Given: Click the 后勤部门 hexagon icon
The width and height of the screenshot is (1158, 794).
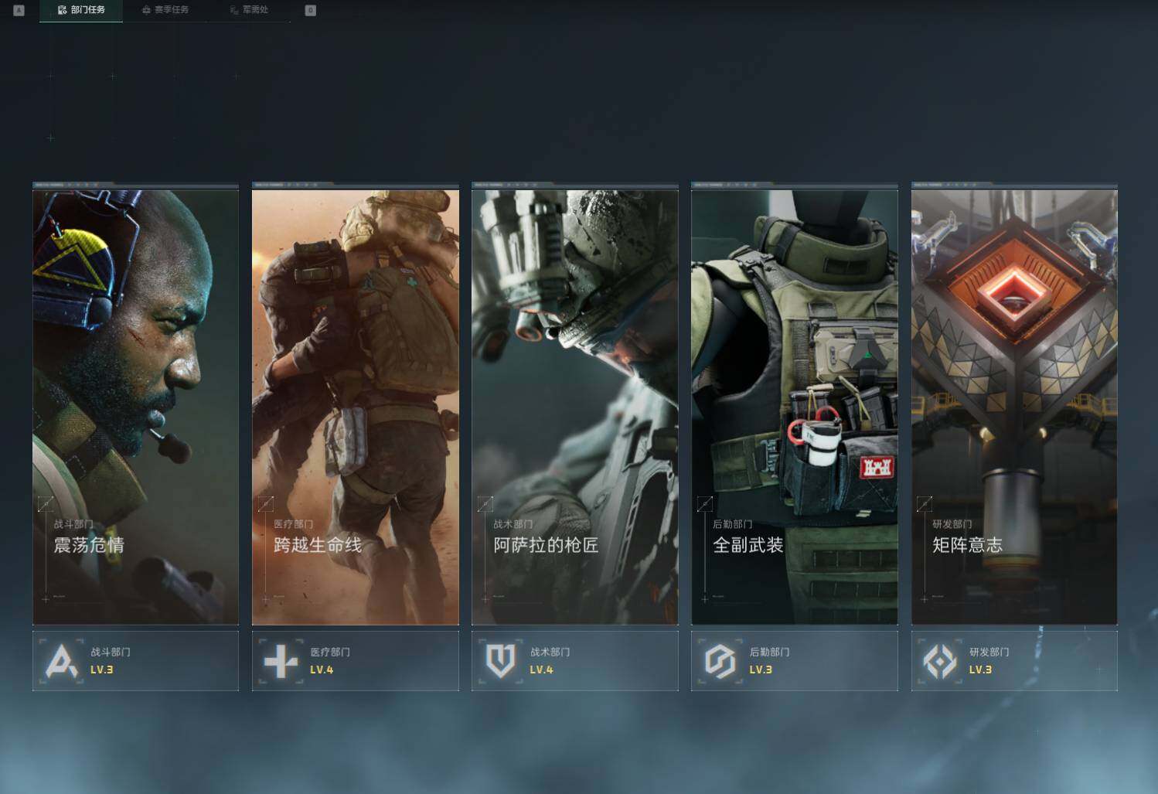Looking at the screenshot, I should 720,661.
